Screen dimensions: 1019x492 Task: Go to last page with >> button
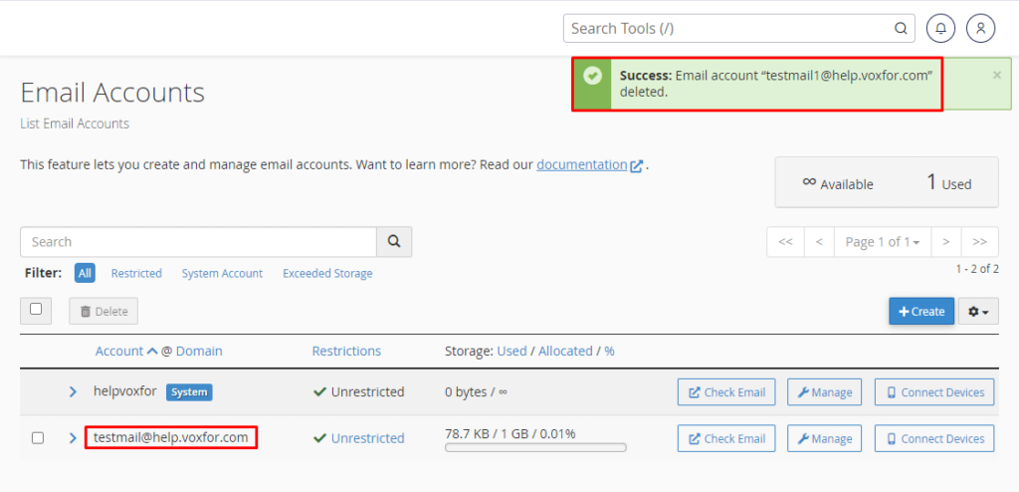[980, 241]
